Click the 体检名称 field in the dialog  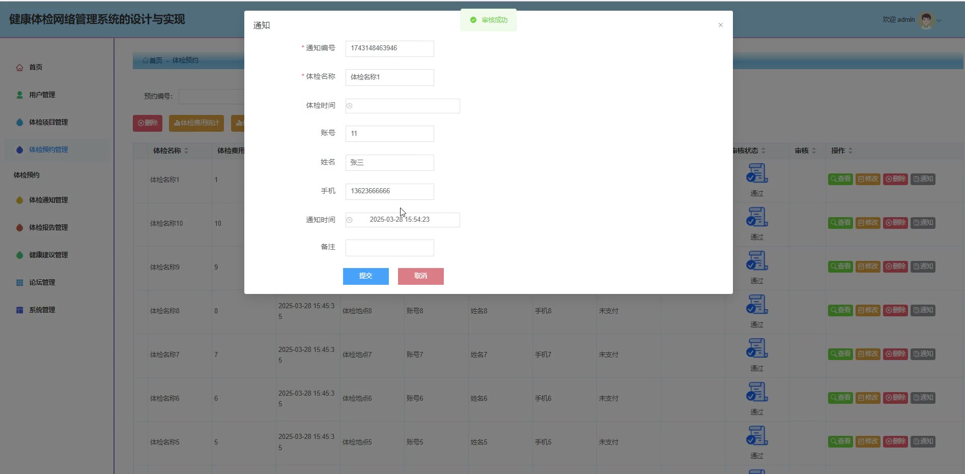pos(389,77)
